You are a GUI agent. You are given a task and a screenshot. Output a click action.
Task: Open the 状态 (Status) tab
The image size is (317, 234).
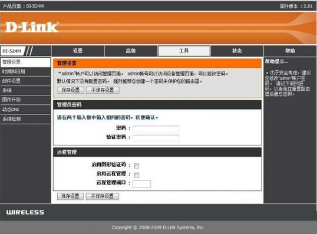click(237, 51)
